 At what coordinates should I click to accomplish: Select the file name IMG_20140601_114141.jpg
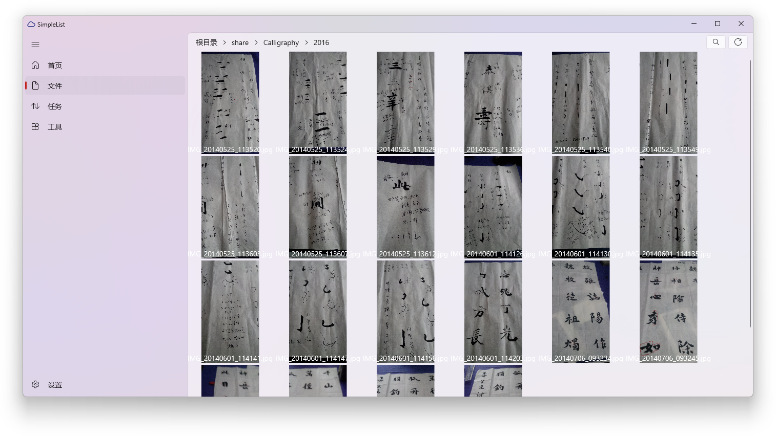[230, 358]
